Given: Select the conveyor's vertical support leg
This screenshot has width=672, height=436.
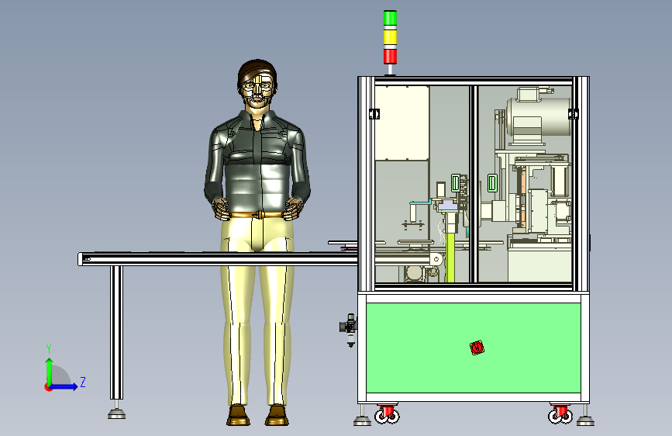Looking at the screenshot, I should coord(116,333).
